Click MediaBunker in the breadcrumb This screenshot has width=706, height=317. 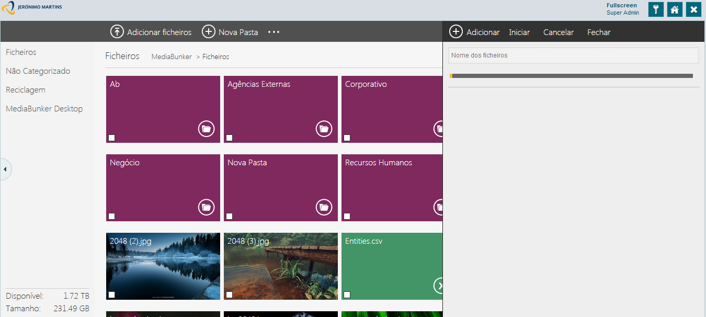click(x=172, y=56)
